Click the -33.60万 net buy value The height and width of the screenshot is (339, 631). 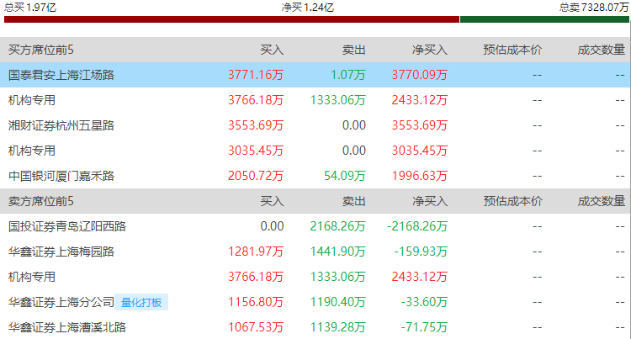click(x=424, y=302)
